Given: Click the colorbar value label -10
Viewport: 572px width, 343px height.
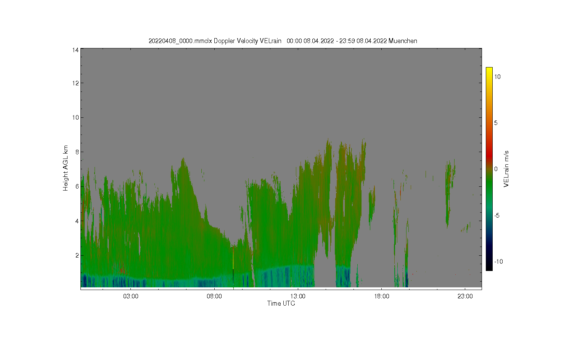Looking at the screenshot, I should (498, 261).
